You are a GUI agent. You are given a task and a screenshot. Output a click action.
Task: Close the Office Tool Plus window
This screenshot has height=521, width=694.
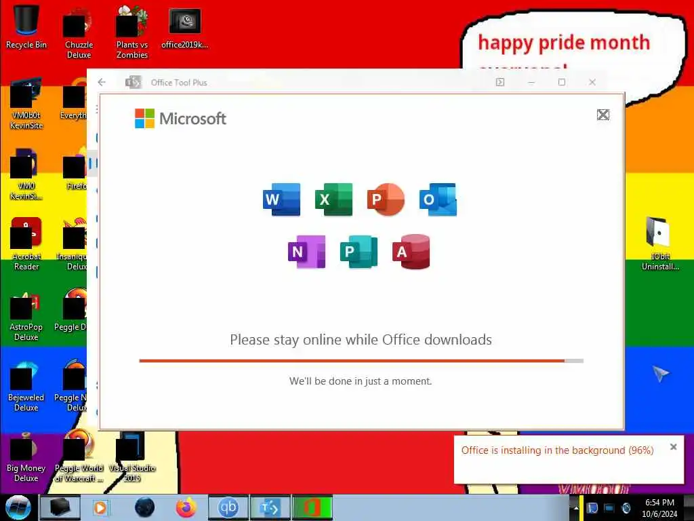click(x=592, y=82)
